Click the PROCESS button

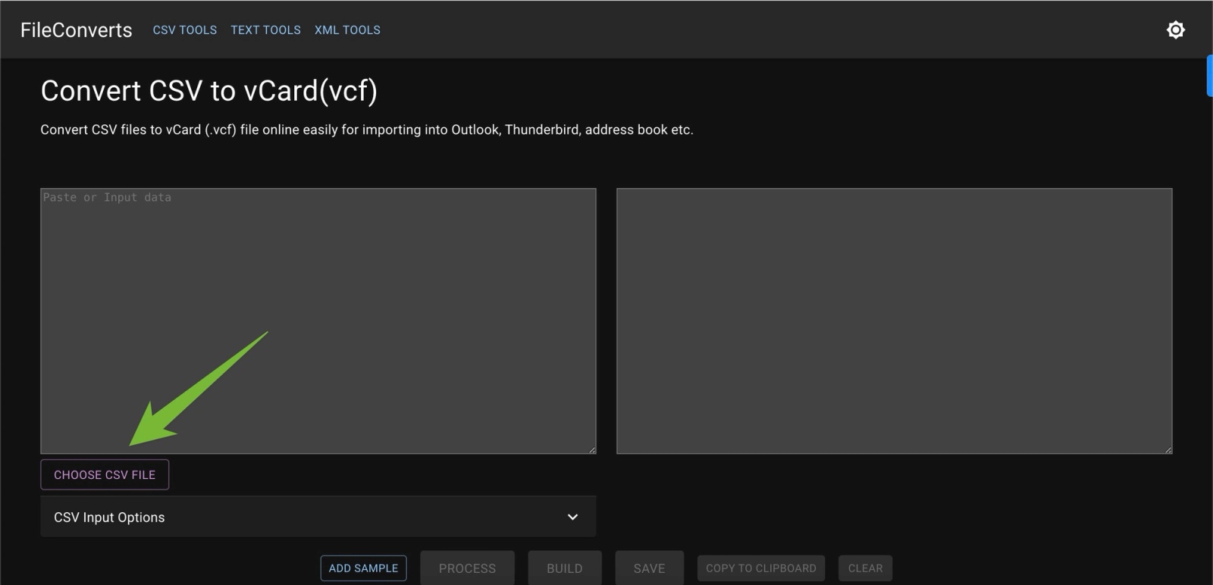coord(467,568)
